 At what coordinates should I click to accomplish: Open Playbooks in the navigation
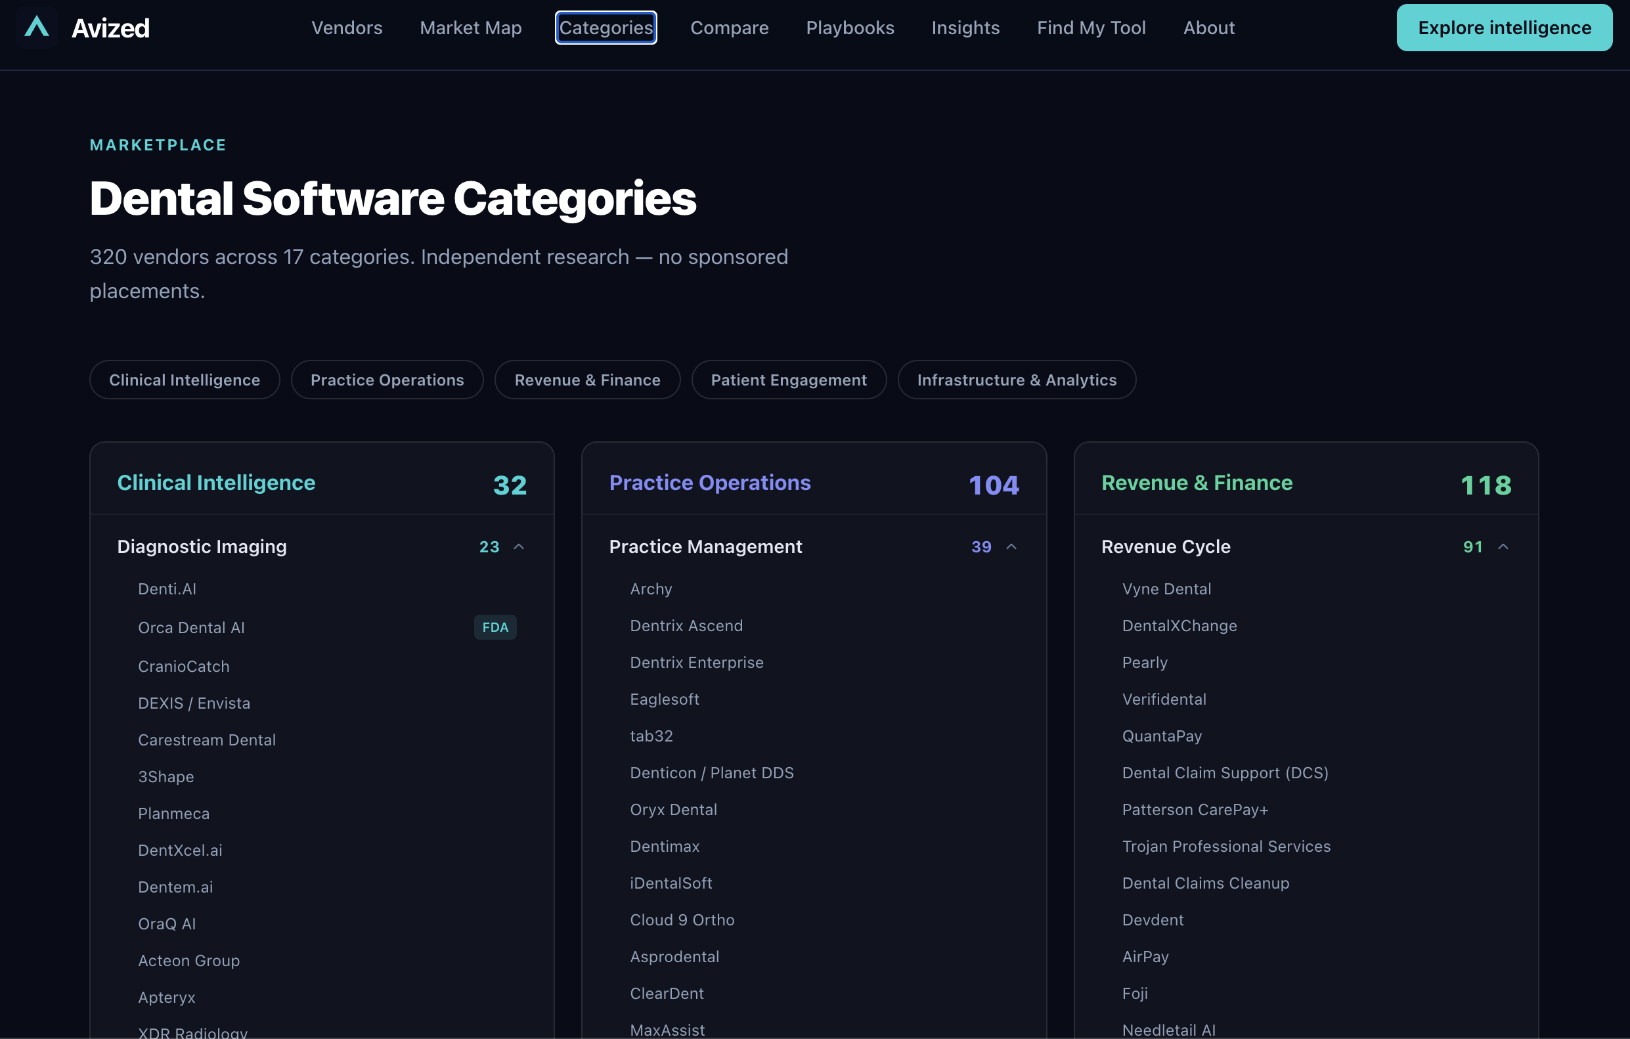coord(850,28)
